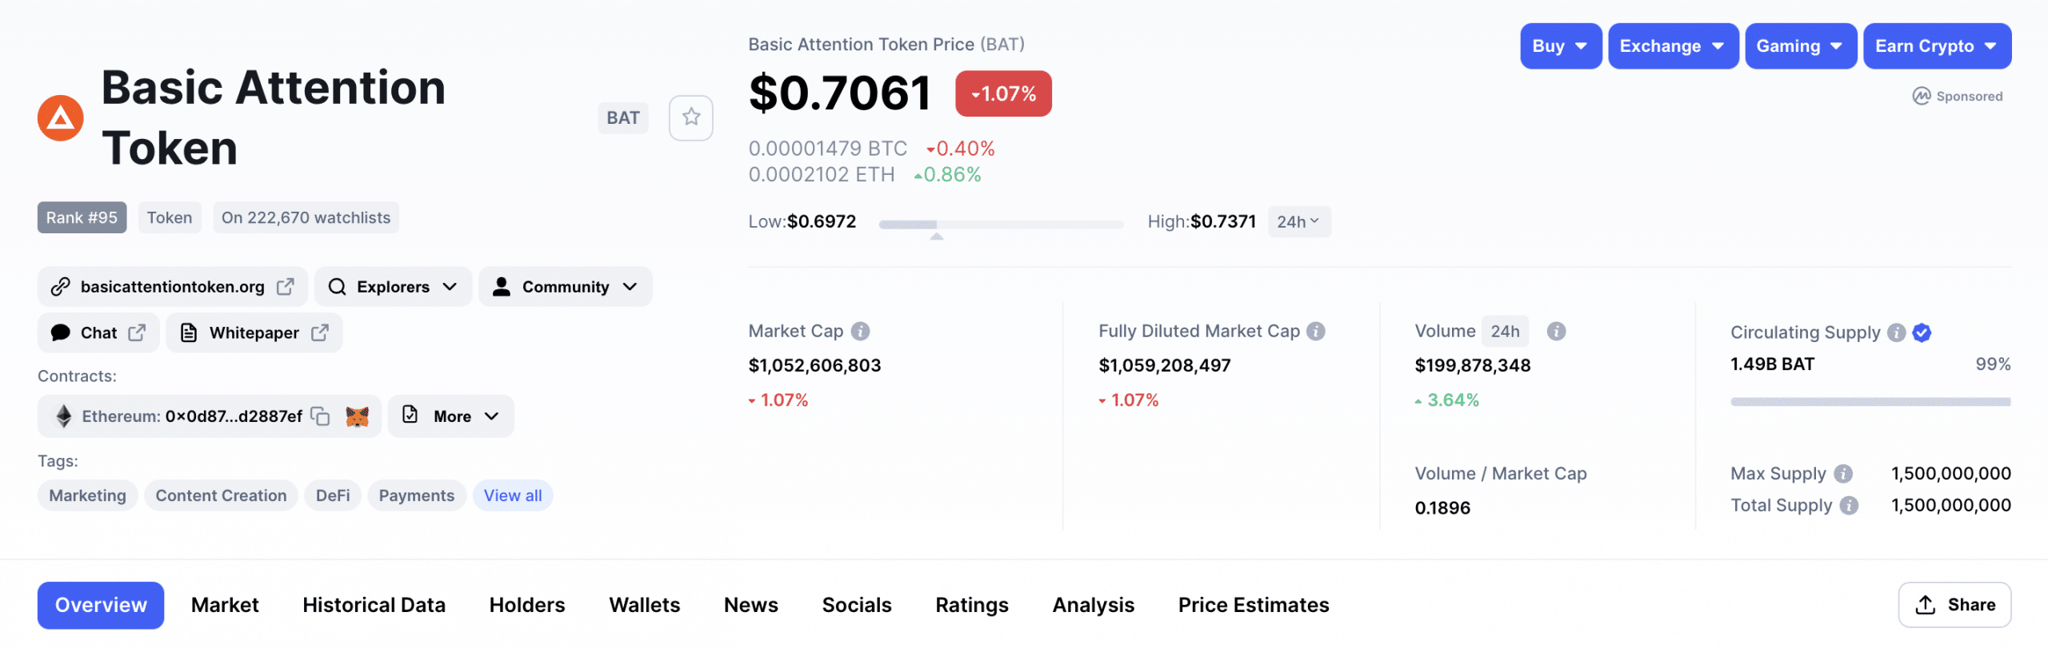The width and height of the screenshot is (2048, 648).
Task: Open the basicattentiontoken.org website link
Action: (172, 287)
